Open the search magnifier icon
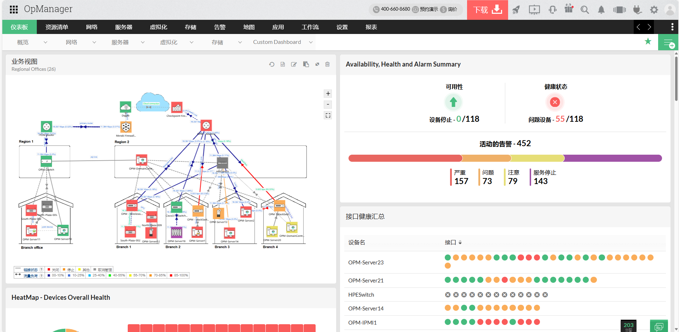Image resolution: width=679 pixels, height=332 pixels. pyautogui.click(x=585, y=10)
